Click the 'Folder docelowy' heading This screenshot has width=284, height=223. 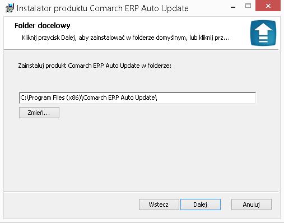(43, 26)
